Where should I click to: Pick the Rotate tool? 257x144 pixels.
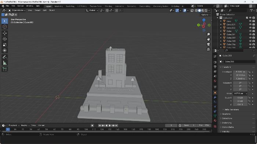pos(4,39)
